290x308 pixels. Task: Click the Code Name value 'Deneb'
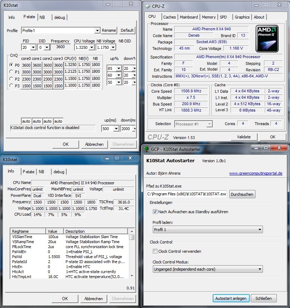(194, 35)
